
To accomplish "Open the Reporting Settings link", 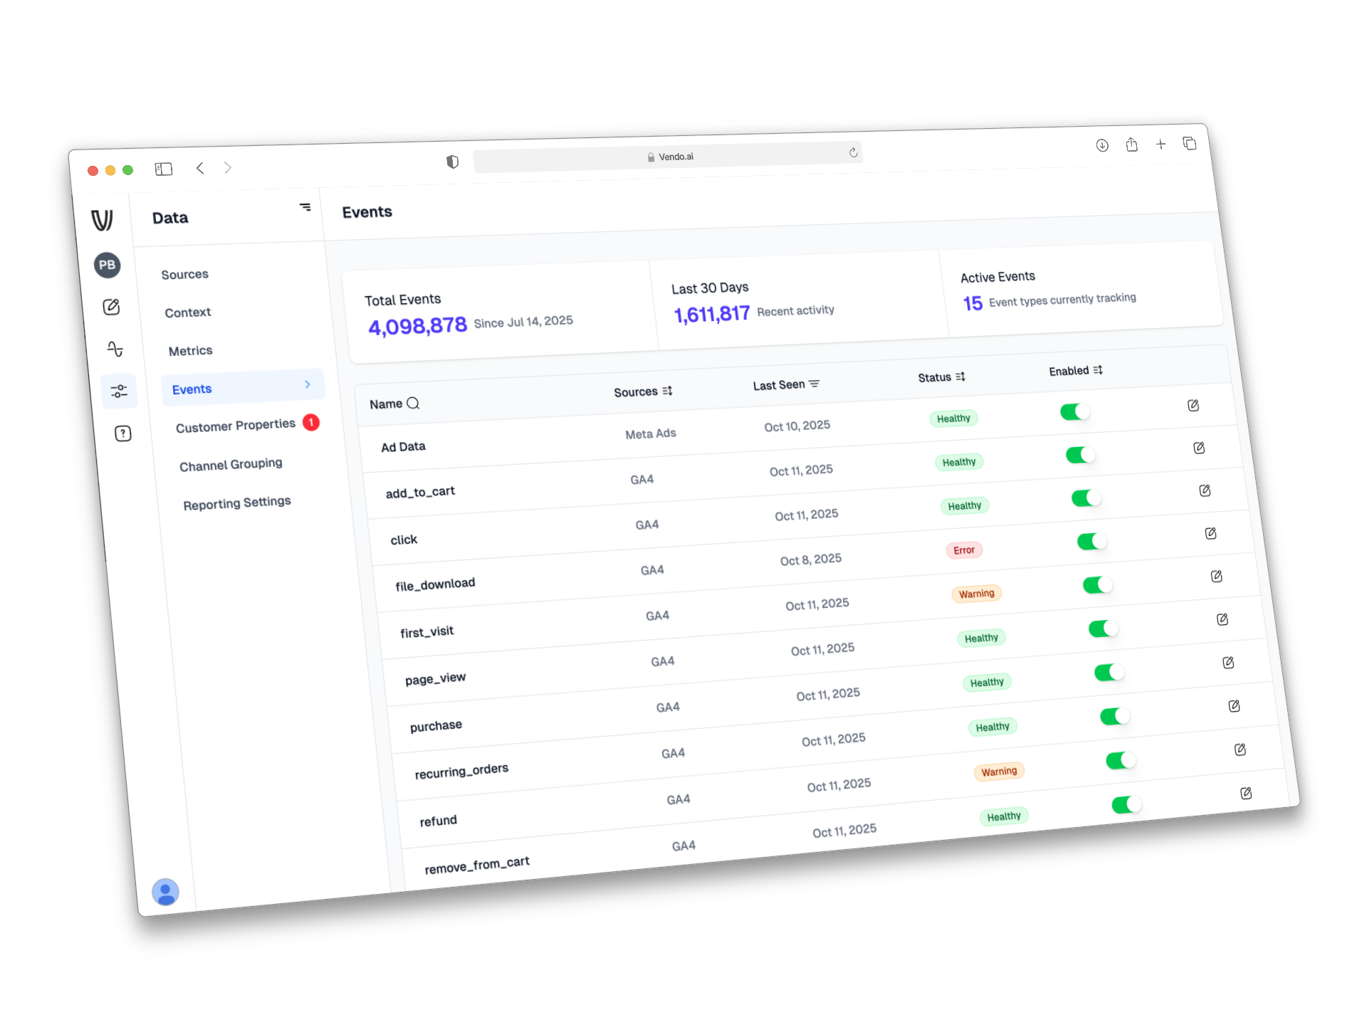I will [x=237, y=503].
